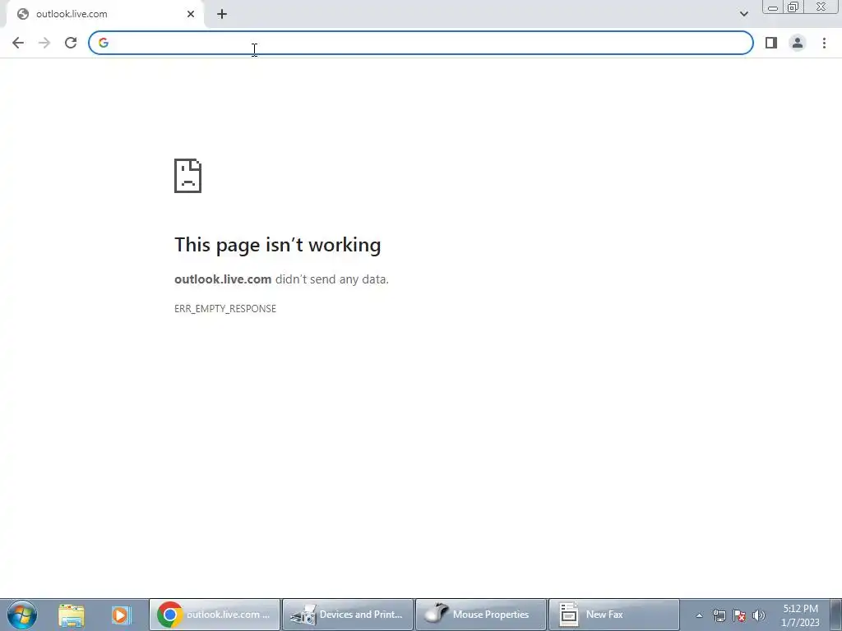Focus the Chrome address bar
Image resolution: width=842 pixels, height=631 pixels.
coord(420,43)
